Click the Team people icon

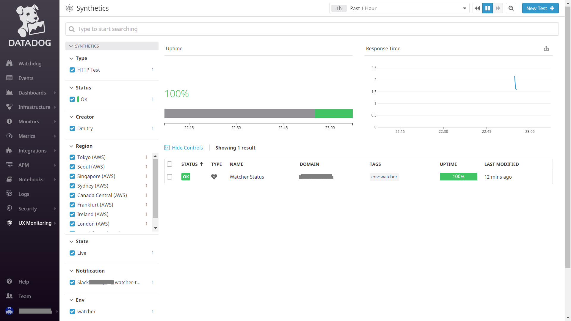coord(10,296)
